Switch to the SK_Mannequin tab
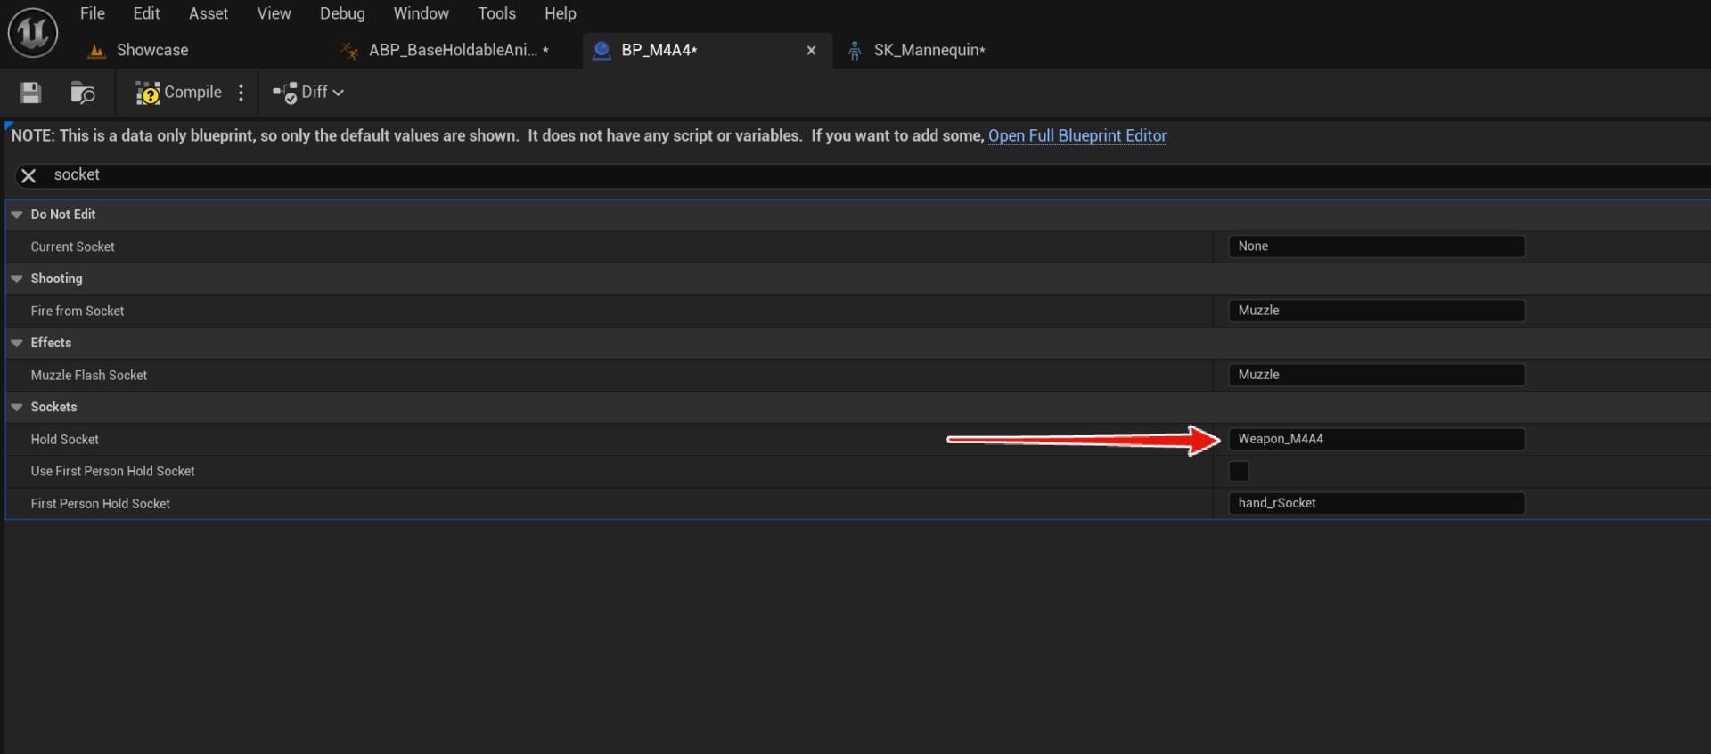The image size is (1711, 754). pos(929,51)
